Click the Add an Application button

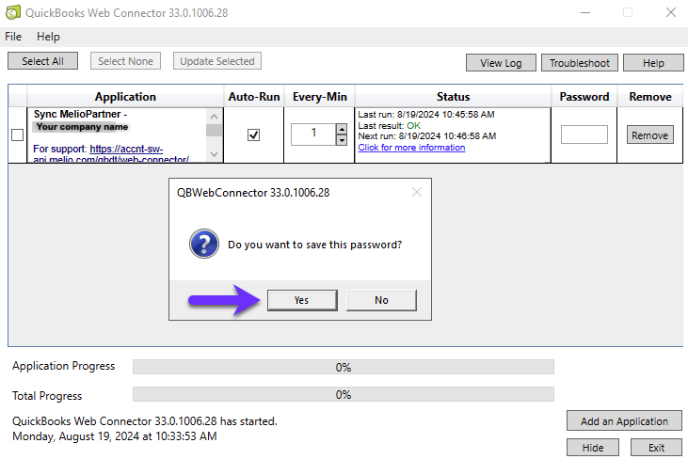[x=624, y=420]
